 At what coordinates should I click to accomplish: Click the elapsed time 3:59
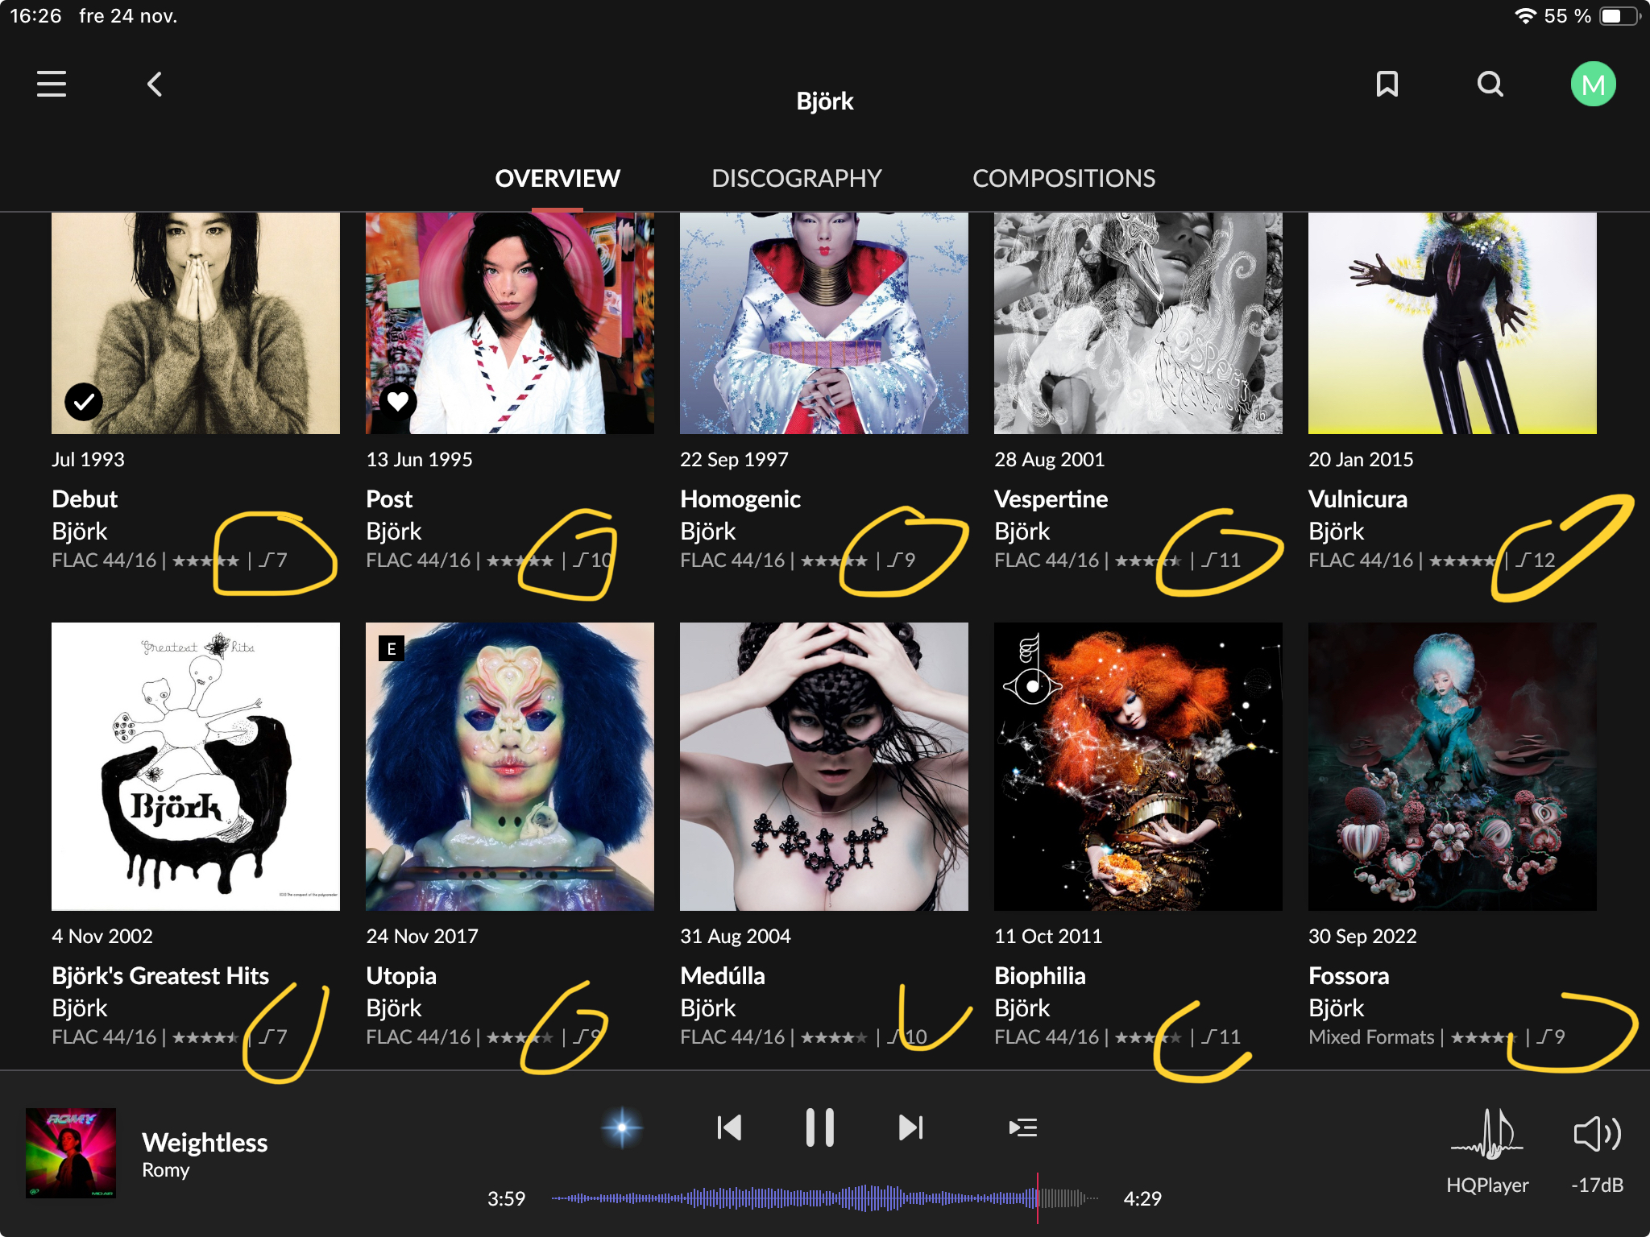pos(506,1198)
